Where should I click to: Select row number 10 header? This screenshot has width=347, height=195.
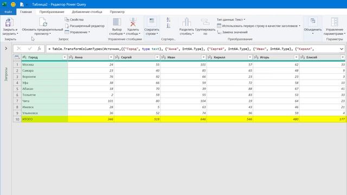17,119
